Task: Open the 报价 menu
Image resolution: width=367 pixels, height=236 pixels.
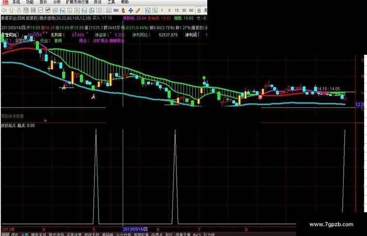Action: click(x=43, y=2)
